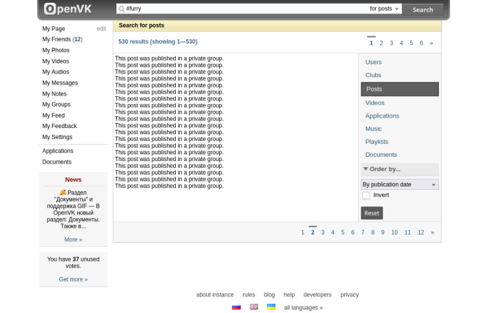This screenshot has height=313, width=494.
Task: Select the British flag language
Action: [254, 307]
